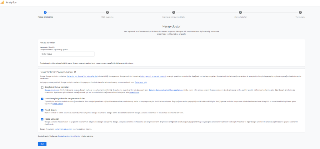Click the Hesap ayrıntıları section heading
Image resolution: width=320 pixels, height=149 pixels.
coord(47,43)
